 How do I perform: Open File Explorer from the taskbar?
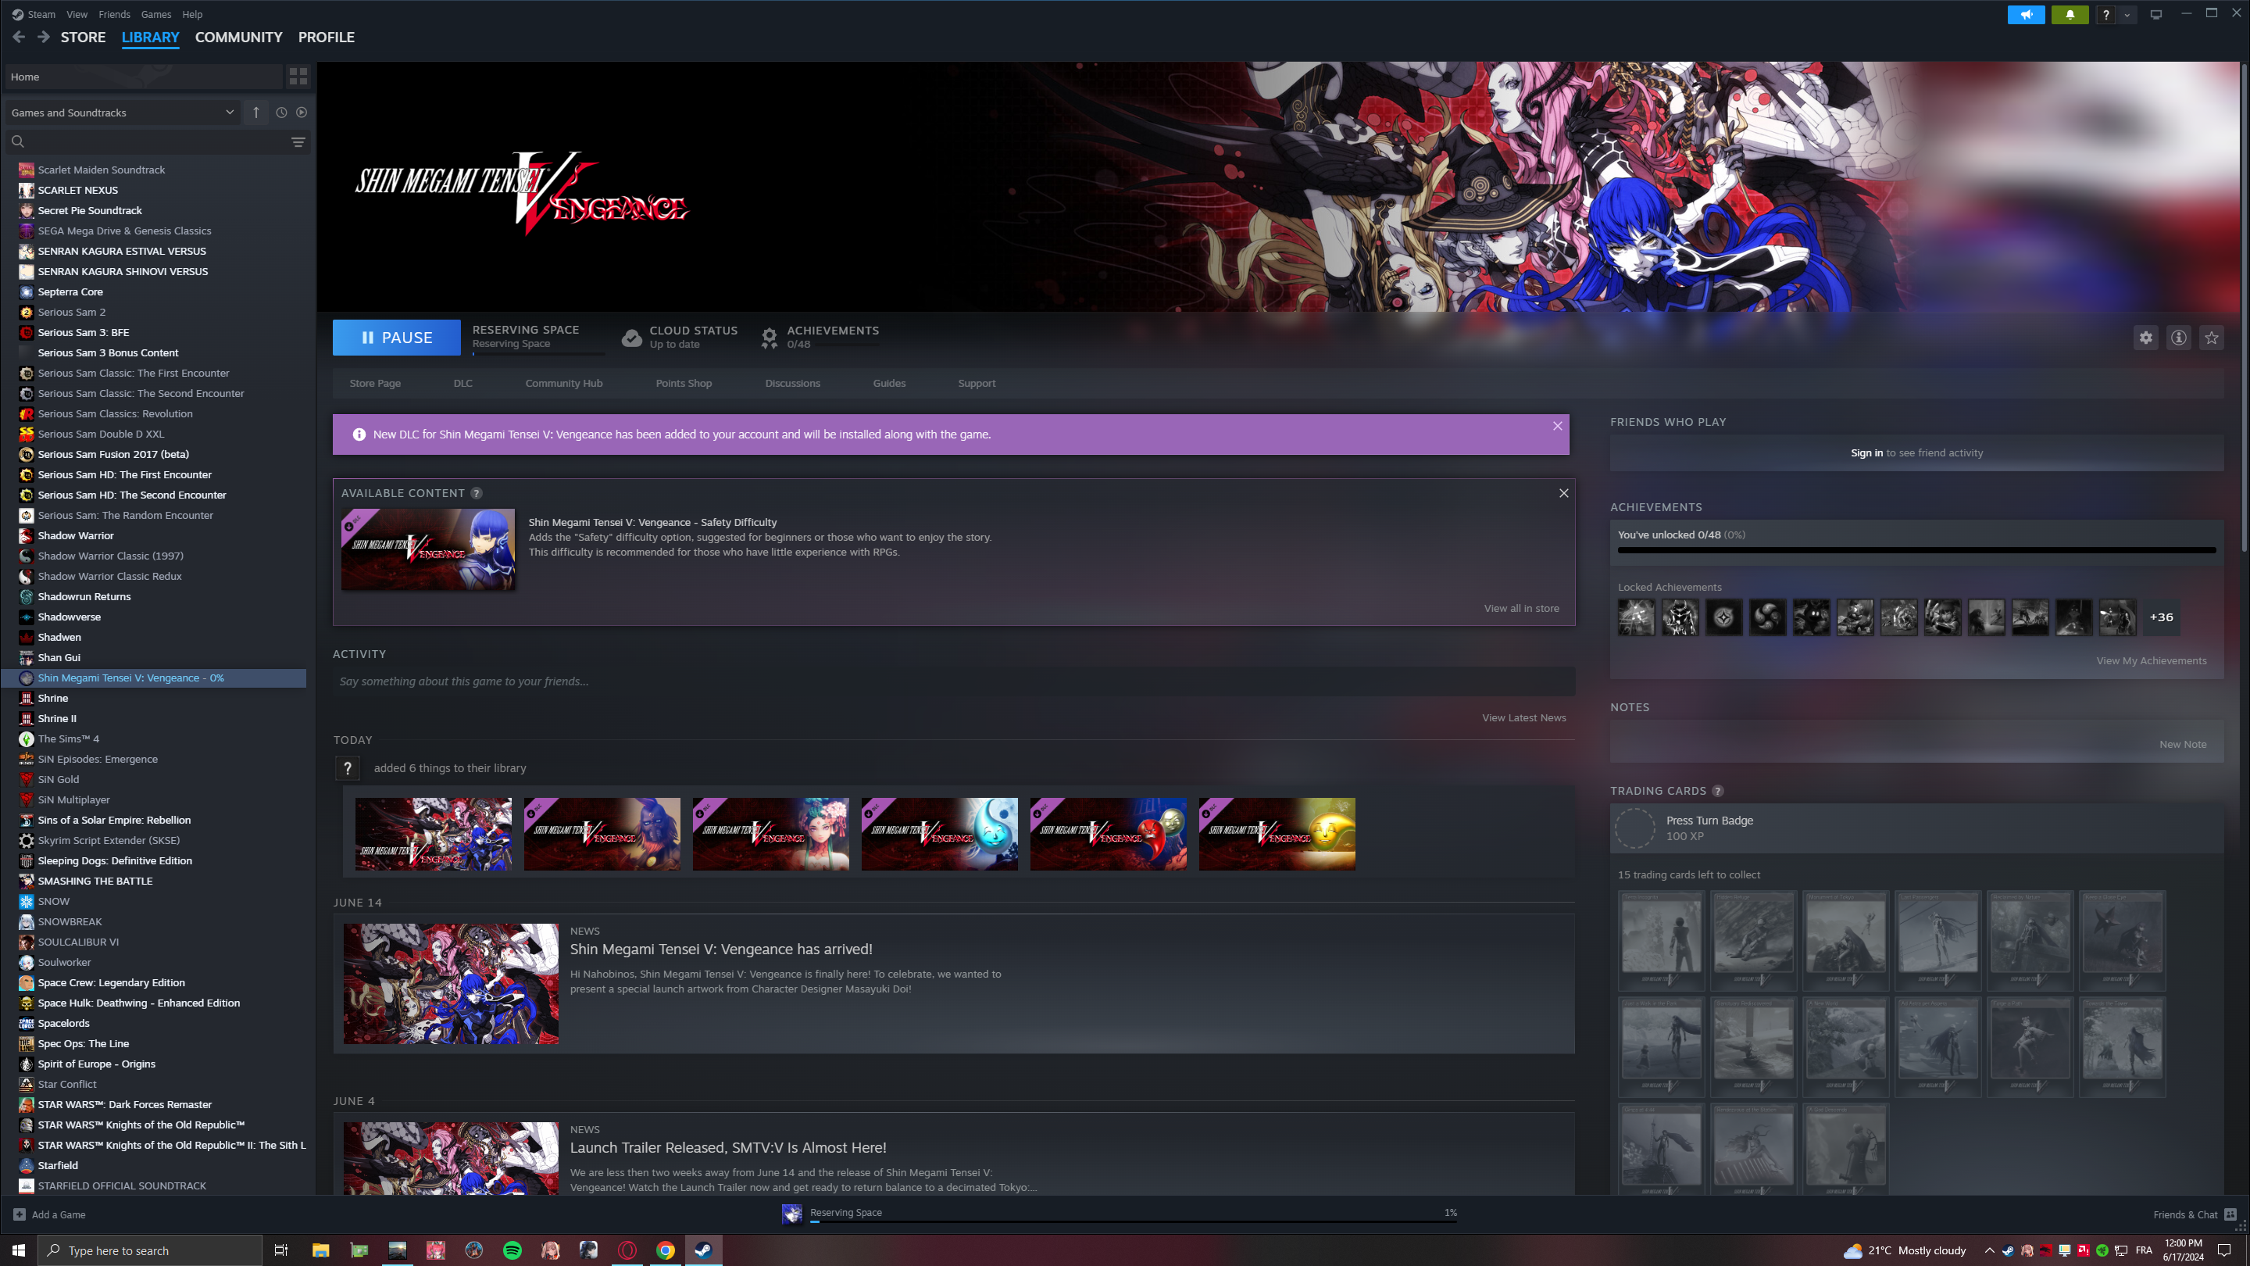(x=320, y=1250)
